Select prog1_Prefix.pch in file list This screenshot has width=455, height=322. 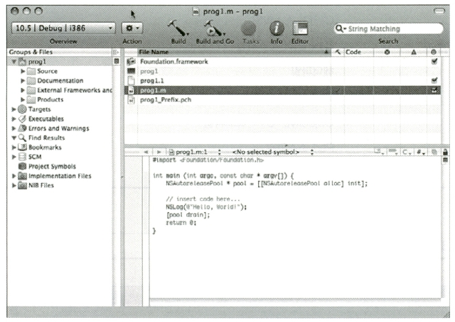click(x=166, y=100)
